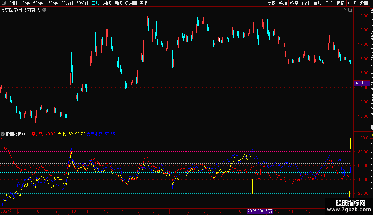This screenshot has width=373, height=215.
Task: Select the 30分钟 period
Action: (x=67, y=3)
